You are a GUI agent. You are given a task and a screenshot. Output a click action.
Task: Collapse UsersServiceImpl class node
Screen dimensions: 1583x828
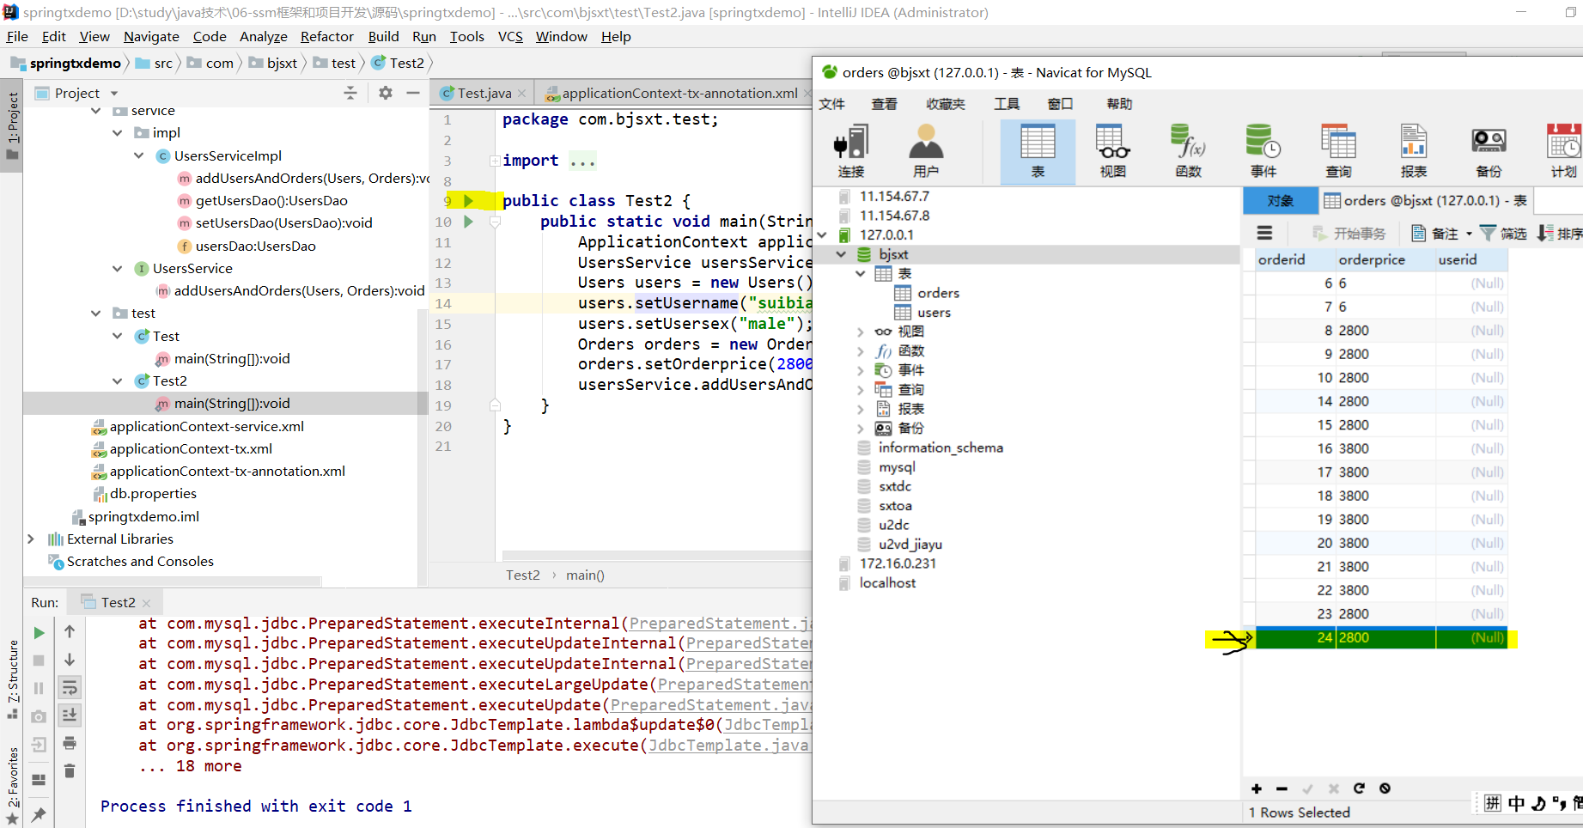138,155
